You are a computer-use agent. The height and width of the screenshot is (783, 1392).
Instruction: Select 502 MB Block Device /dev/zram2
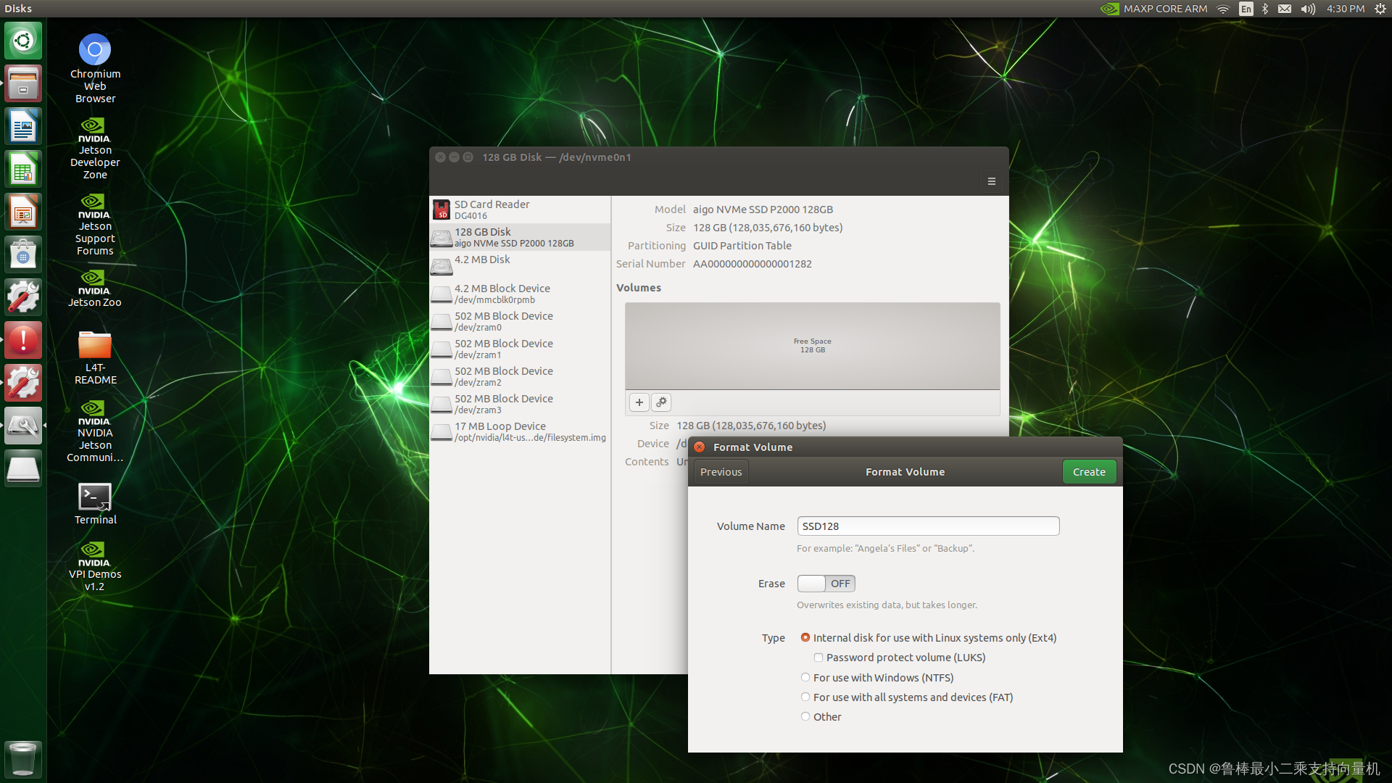520,376
